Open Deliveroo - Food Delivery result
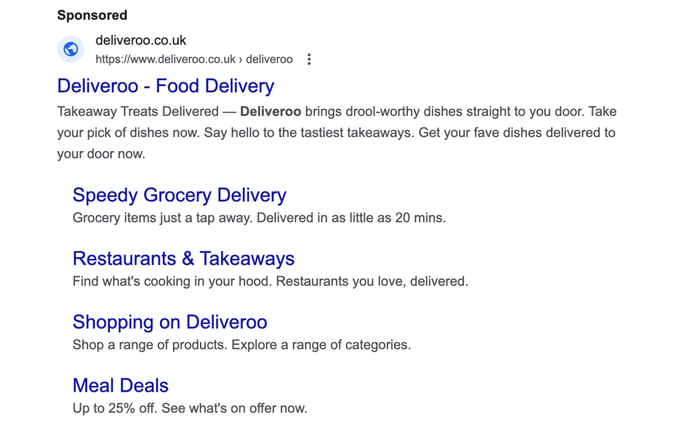Screen dimensions: 683x431 [165, 86]
